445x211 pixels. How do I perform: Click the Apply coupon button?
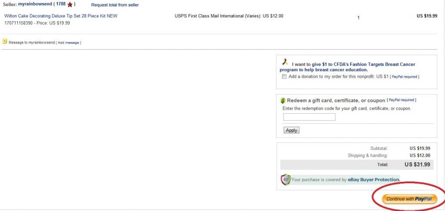coord(291,130)
